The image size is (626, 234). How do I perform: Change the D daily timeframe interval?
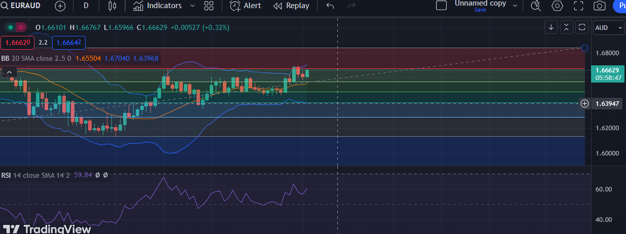point(86,6)
